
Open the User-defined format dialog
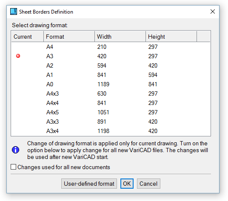point(89,184)
